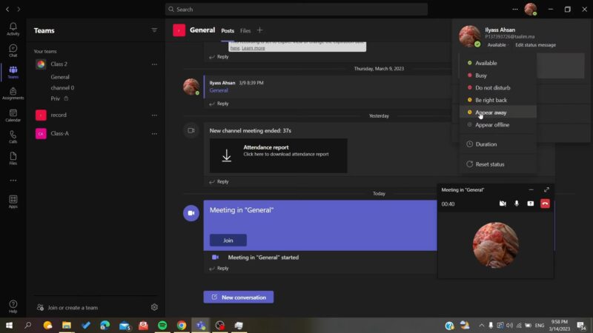Select the General channel under Class 2
Image resolution: width=593 pixels, height=333 pixels.
pyautogui.click(x=60, y=77)
